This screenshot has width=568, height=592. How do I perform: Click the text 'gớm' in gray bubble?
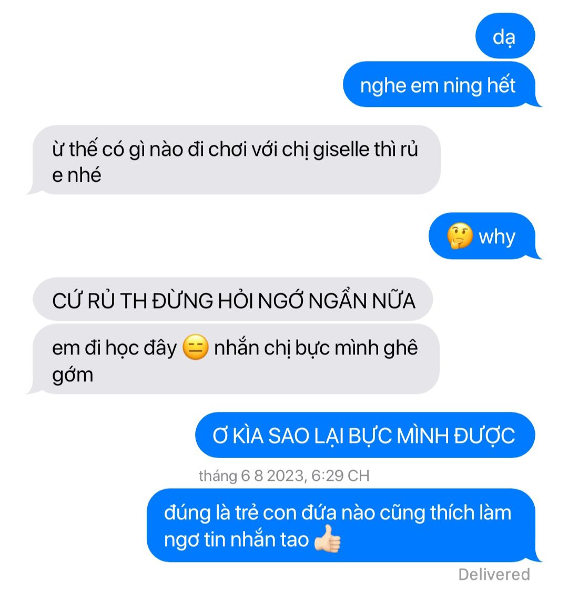pyautogui.click(x=73, y=376)
